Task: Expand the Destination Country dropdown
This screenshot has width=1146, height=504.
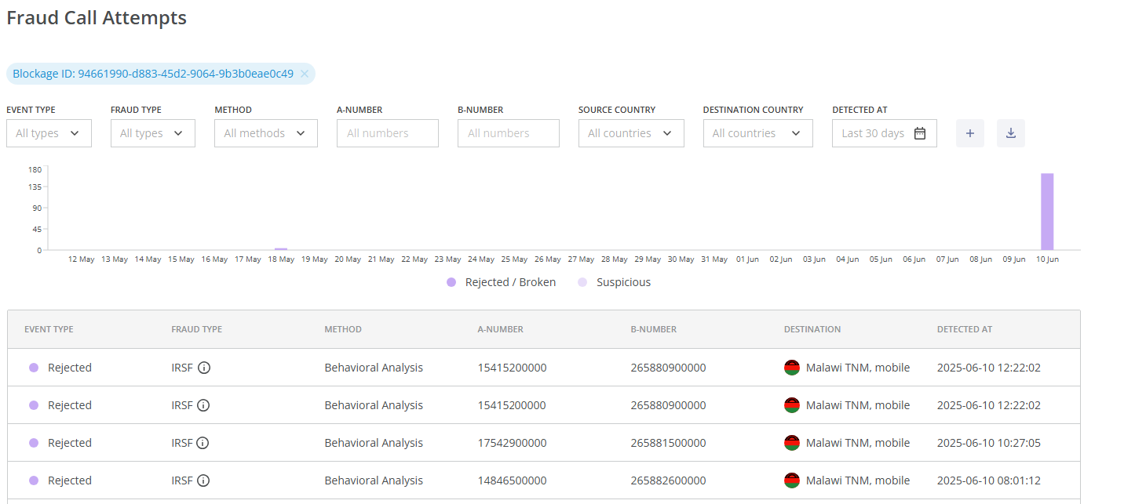Action: (x=757, y=133)
